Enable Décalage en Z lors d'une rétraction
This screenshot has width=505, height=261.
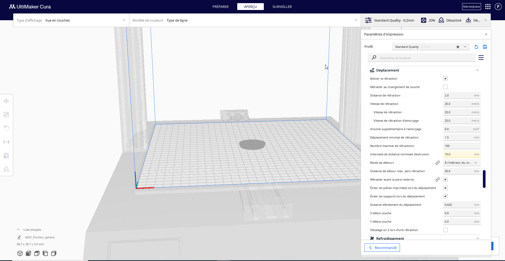coord(445,230)
